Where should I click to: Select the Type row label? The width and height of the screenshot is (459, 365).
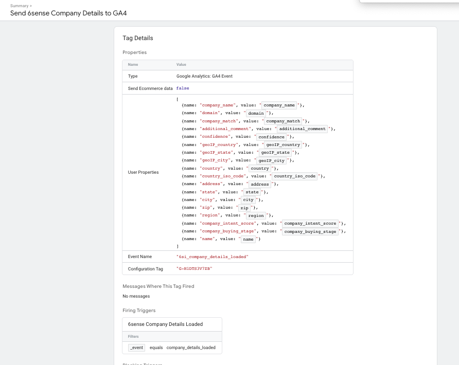click(133, 76)
